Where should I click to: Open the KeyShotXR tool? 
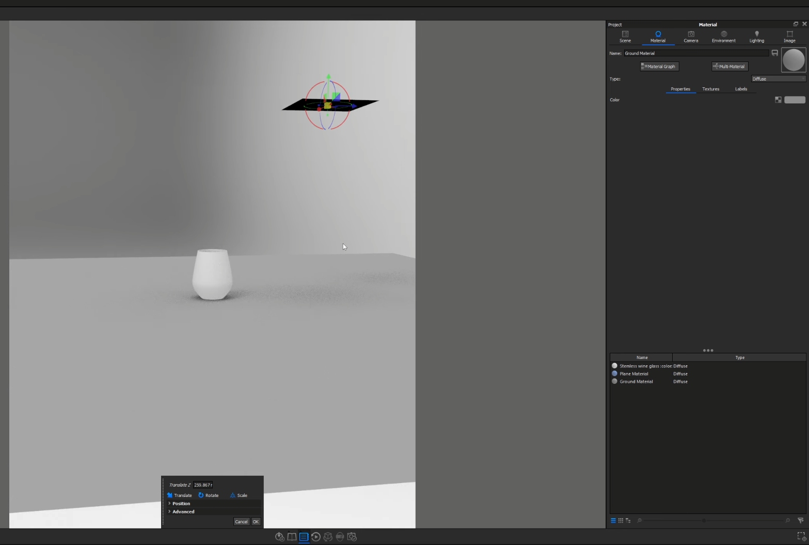point(328,537)
